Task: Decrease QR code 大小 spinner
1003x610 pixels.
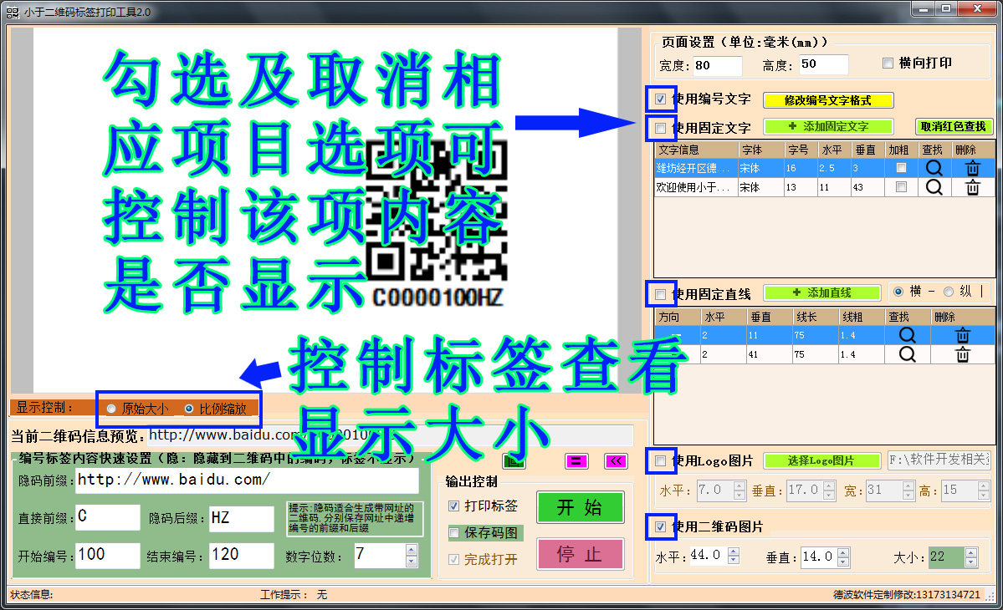Action: tap(971, 562)
